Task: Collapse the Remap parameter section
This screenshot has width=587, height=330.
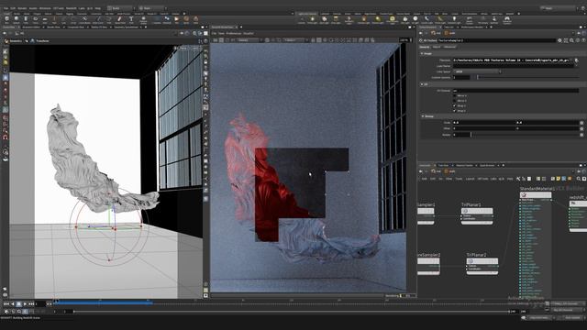Action: pos(423,116)
